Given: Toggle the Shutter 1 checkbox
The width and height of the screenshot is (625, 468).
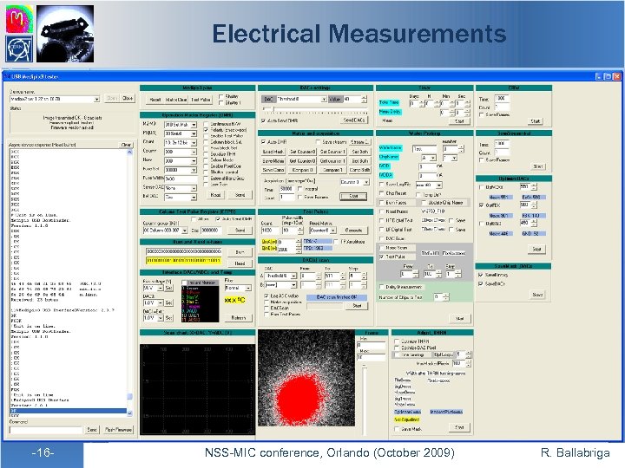Looking at the screenshot, I should point(221,102).
